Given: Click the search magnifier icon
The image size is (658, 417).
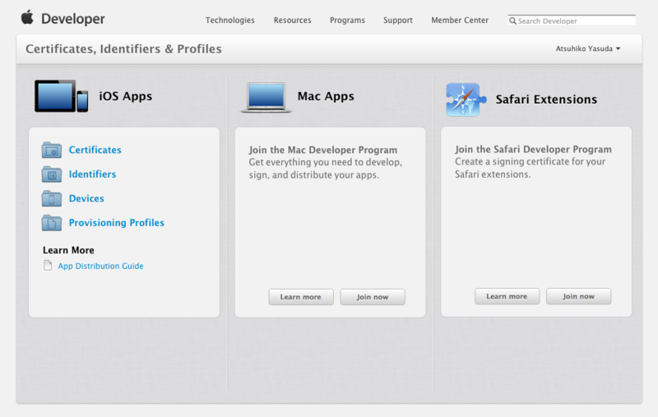Looking at the screenshot, I should pyautogui.click(x=512, y=21).
